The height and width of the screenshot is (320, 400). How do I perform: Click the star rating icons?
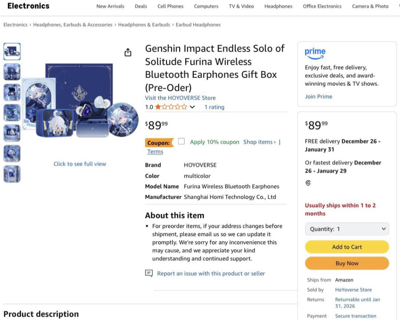(x=171, y=107)
